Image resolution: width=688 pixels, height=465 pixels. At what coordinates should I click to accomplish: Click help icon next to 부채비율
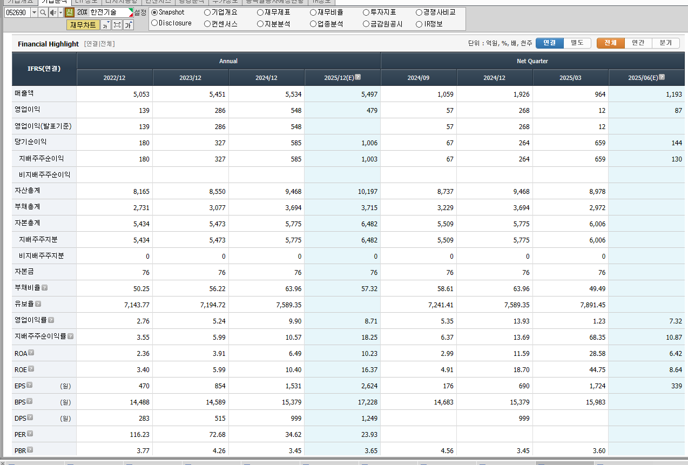[x=45, y=288]
